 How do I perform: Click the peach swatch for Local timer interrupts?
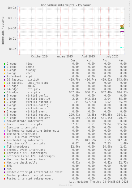click(x=5, y=124)
